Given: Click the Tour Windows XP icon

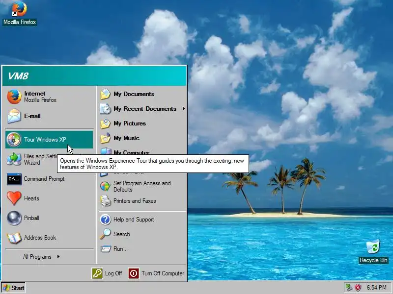Looking at the screenshot, I should coord(14,140).
